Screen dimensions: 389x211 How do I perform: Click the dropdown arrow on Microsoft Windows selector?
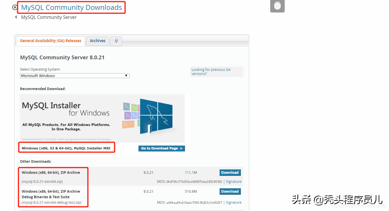pos(126,76)
